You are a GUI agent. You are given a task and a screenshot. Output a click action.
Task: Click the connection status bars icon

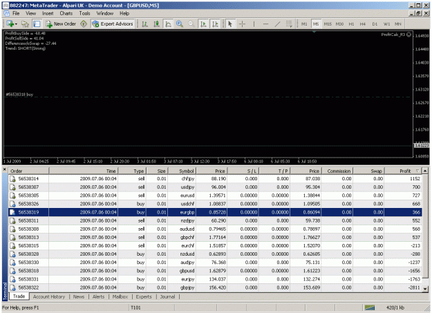click(370, 307)
